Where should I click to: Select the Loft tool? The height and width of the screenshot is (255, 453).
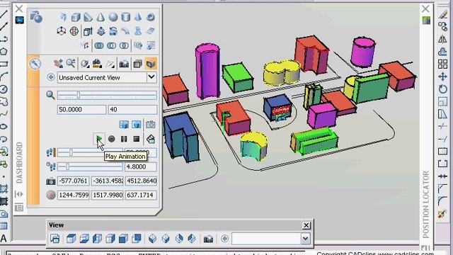tap(138, 31)
